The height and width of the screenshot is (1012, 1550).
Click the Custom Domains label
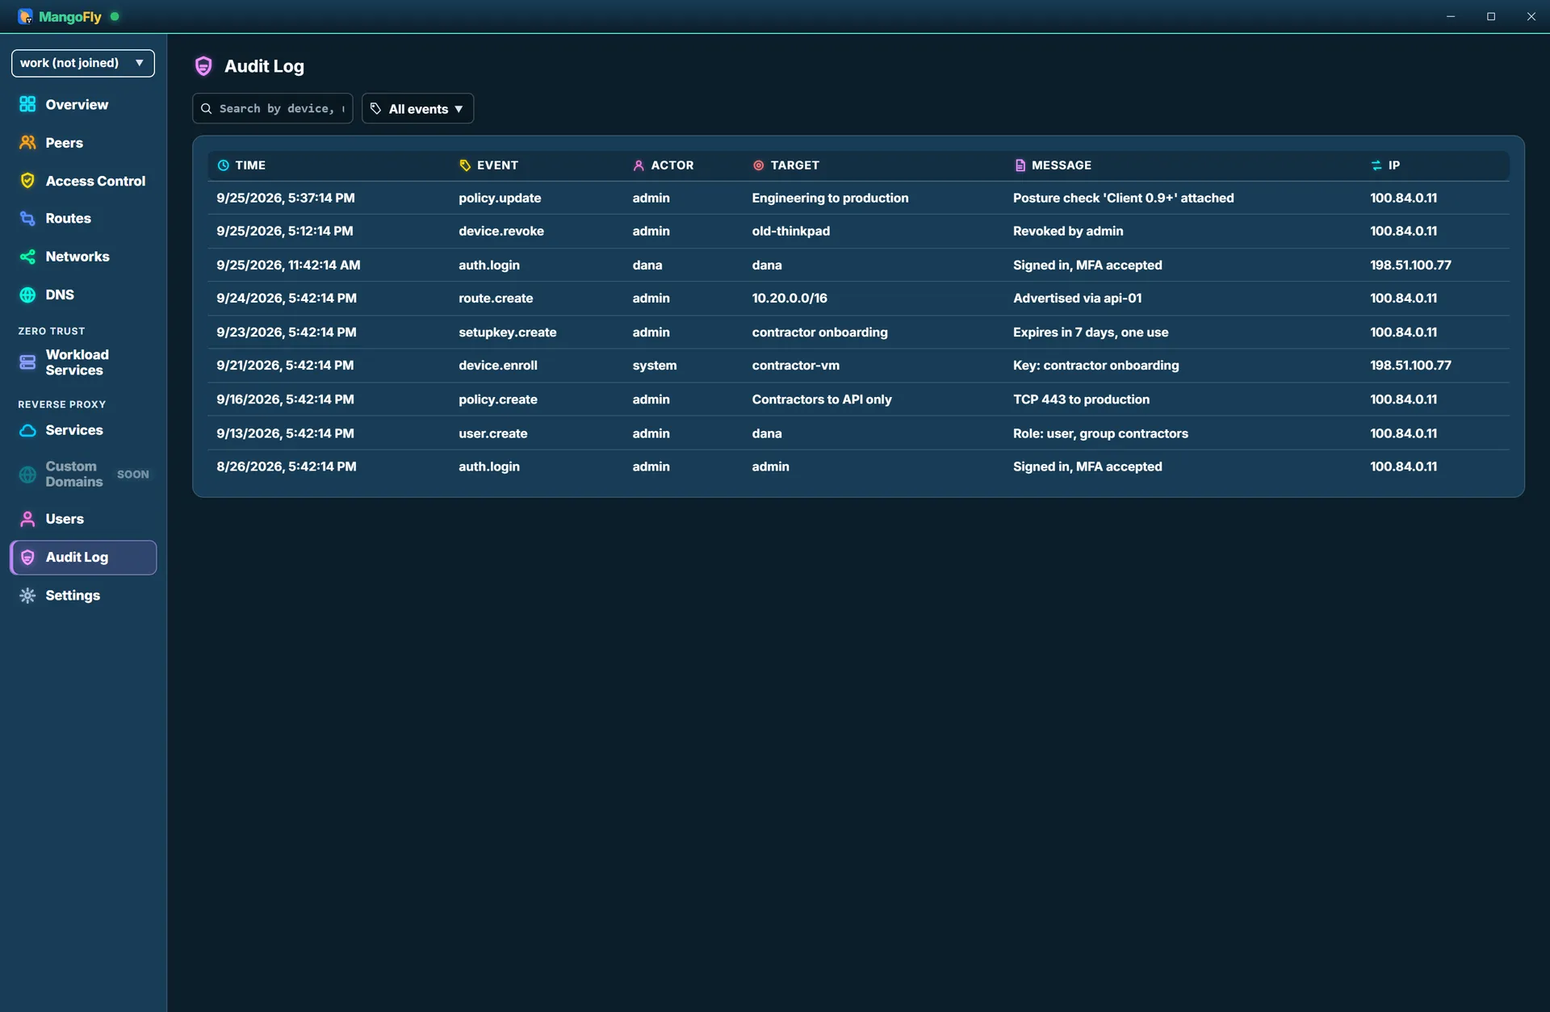(74, 475)
